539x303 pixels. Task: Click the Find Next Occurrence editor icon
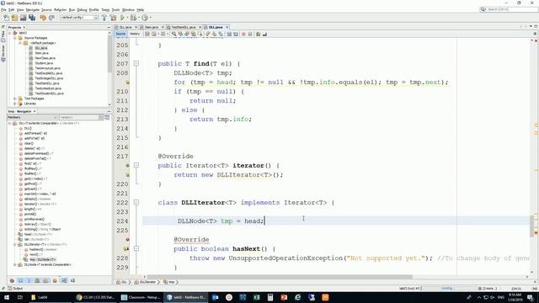point(187,34)
